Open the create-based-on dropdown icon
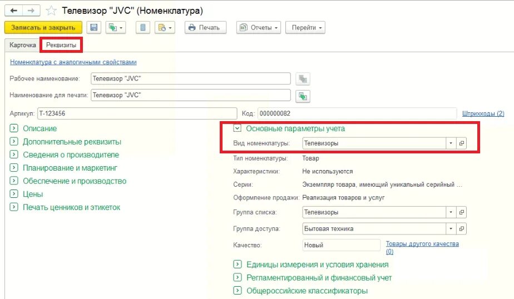Screen dimensions: 514x299 pos(115,27)
